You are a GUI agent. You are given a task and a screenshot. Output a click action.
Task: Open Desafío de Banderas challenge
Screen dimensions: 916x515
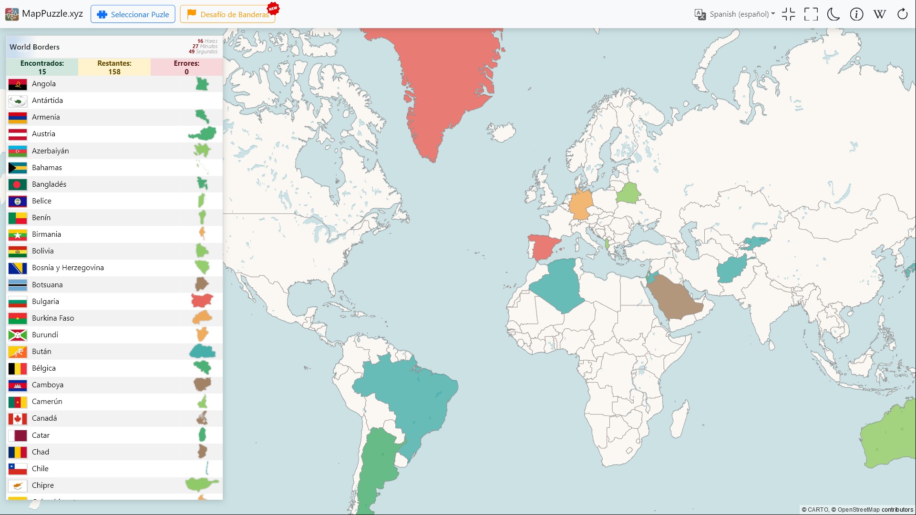(x=228, y=14)
